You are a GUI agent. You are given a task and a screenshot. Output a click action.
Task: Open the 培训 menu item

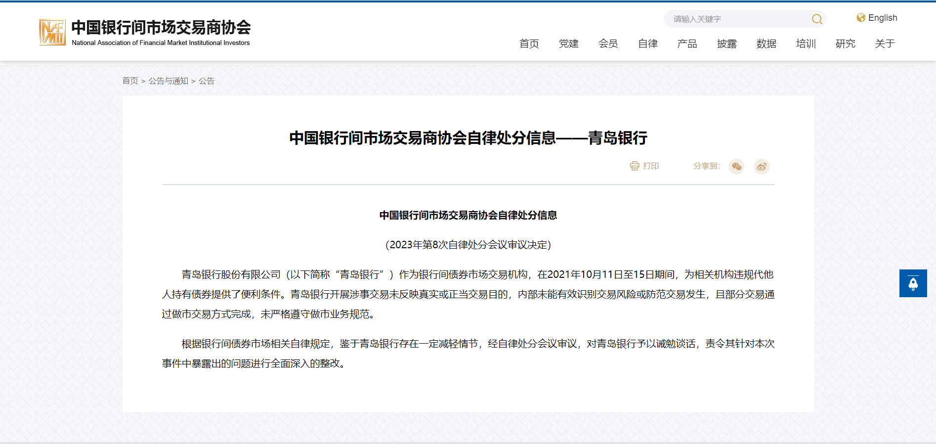coord(806,44)
